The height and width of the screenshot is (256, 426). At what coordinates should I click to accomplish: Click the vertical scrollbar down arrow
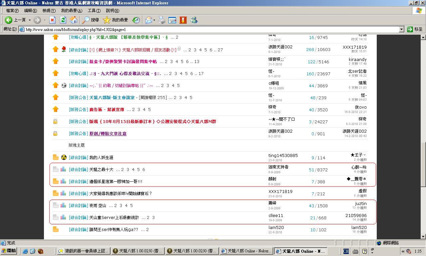pos(423,236)
